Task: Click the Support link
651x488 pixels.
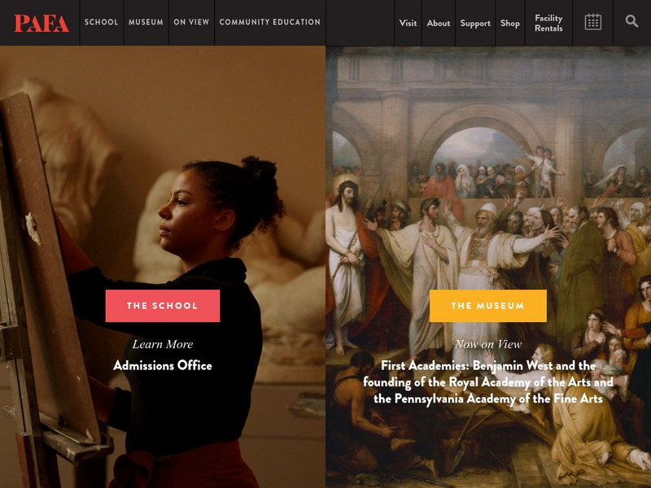Action: pos(475,24)
